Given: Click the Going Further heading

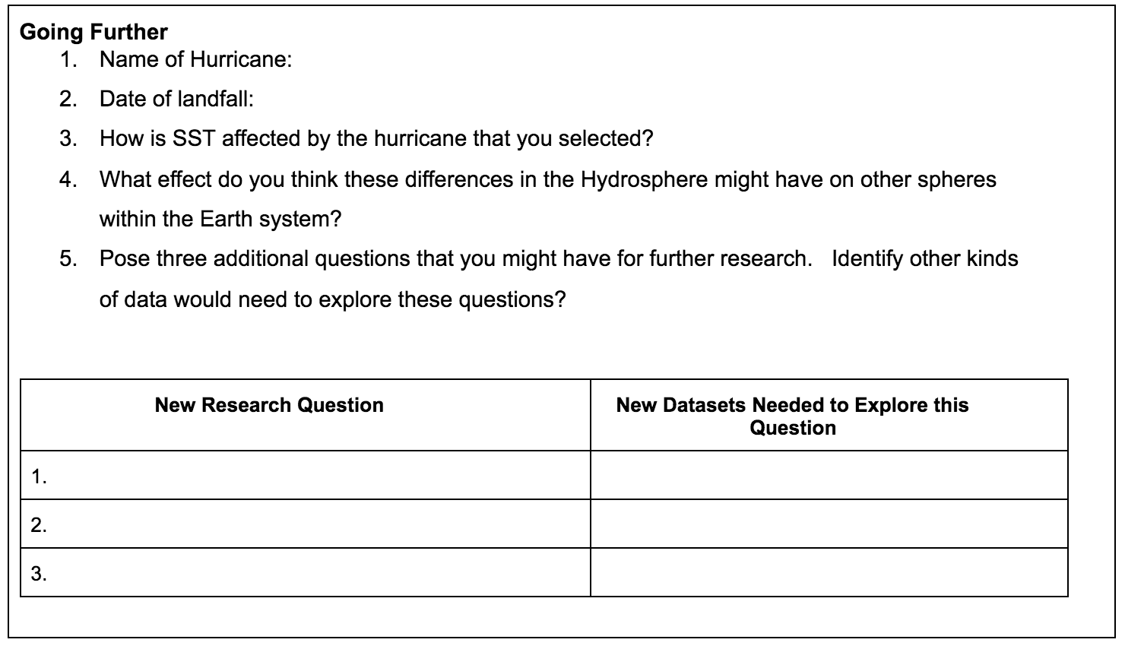Looking at the screenshot, I should pyautogui.click(x=93, y=32).
